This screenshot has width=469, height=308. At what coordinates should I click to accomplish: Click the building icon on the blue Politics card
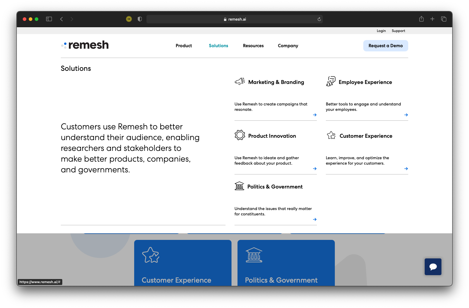click(254, 255)
